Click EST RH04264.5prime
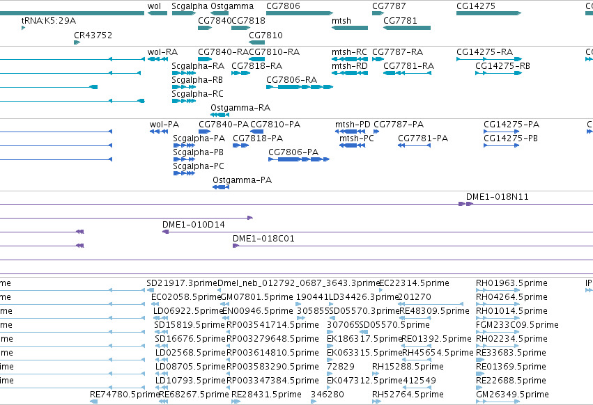The height and width of the screenshot is (405, 593). click(x=511, y=297)
